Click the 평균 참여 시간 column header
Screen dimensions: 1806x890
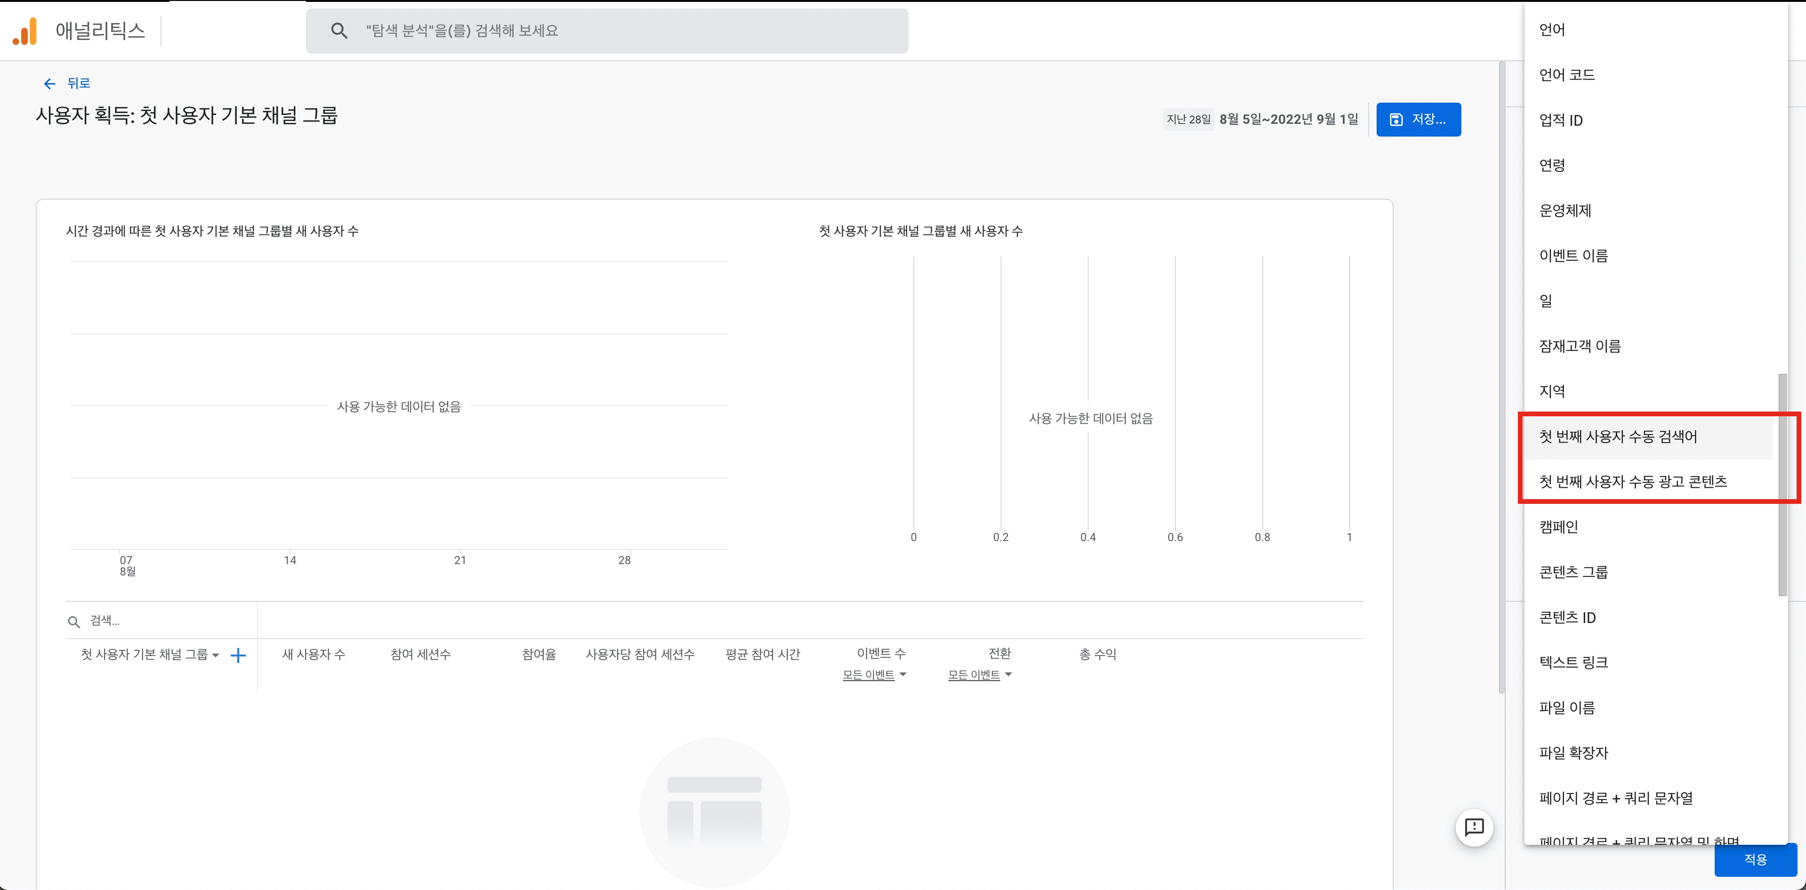click(763, 655)
